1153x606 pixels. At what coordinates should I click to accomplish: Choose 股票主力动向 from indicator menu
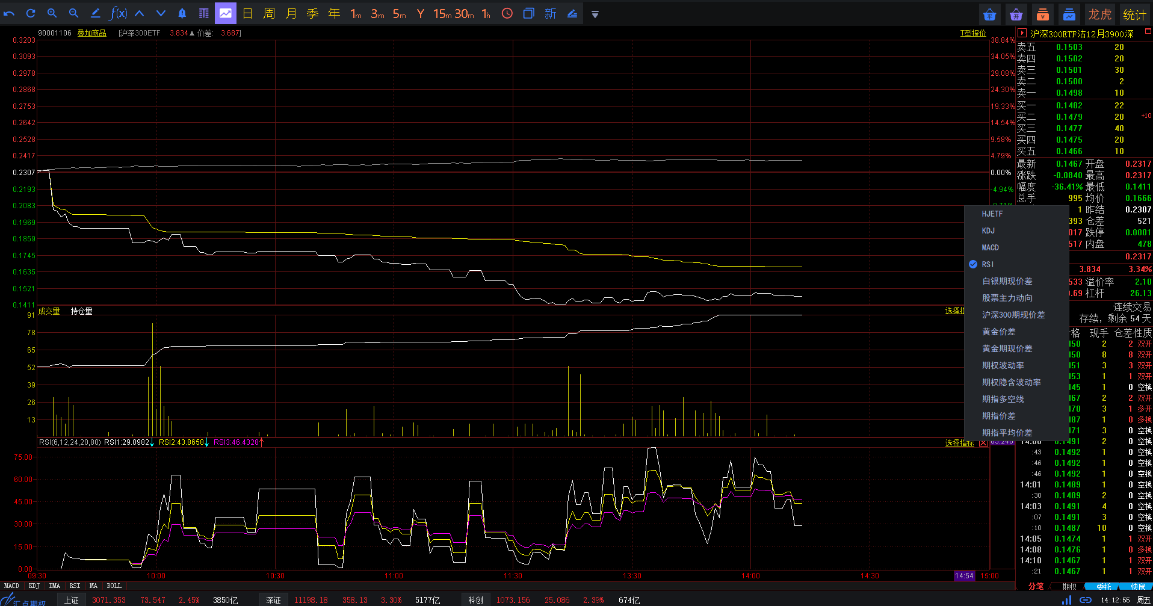pos(1016,298)
